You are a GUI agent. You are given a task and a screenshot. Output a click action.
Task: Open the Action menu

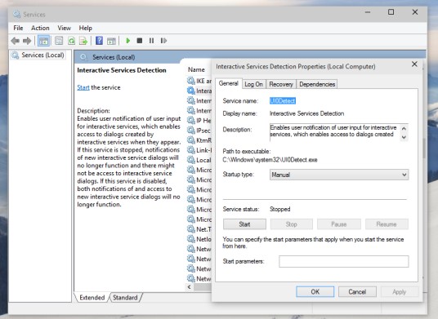pos(40,28)
